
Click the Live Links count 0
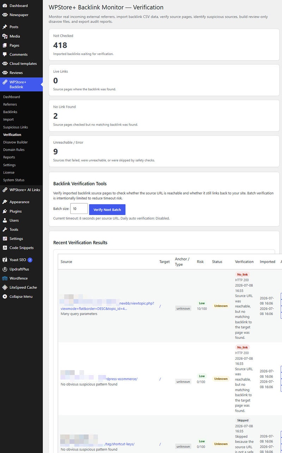(x=55, y=81)
